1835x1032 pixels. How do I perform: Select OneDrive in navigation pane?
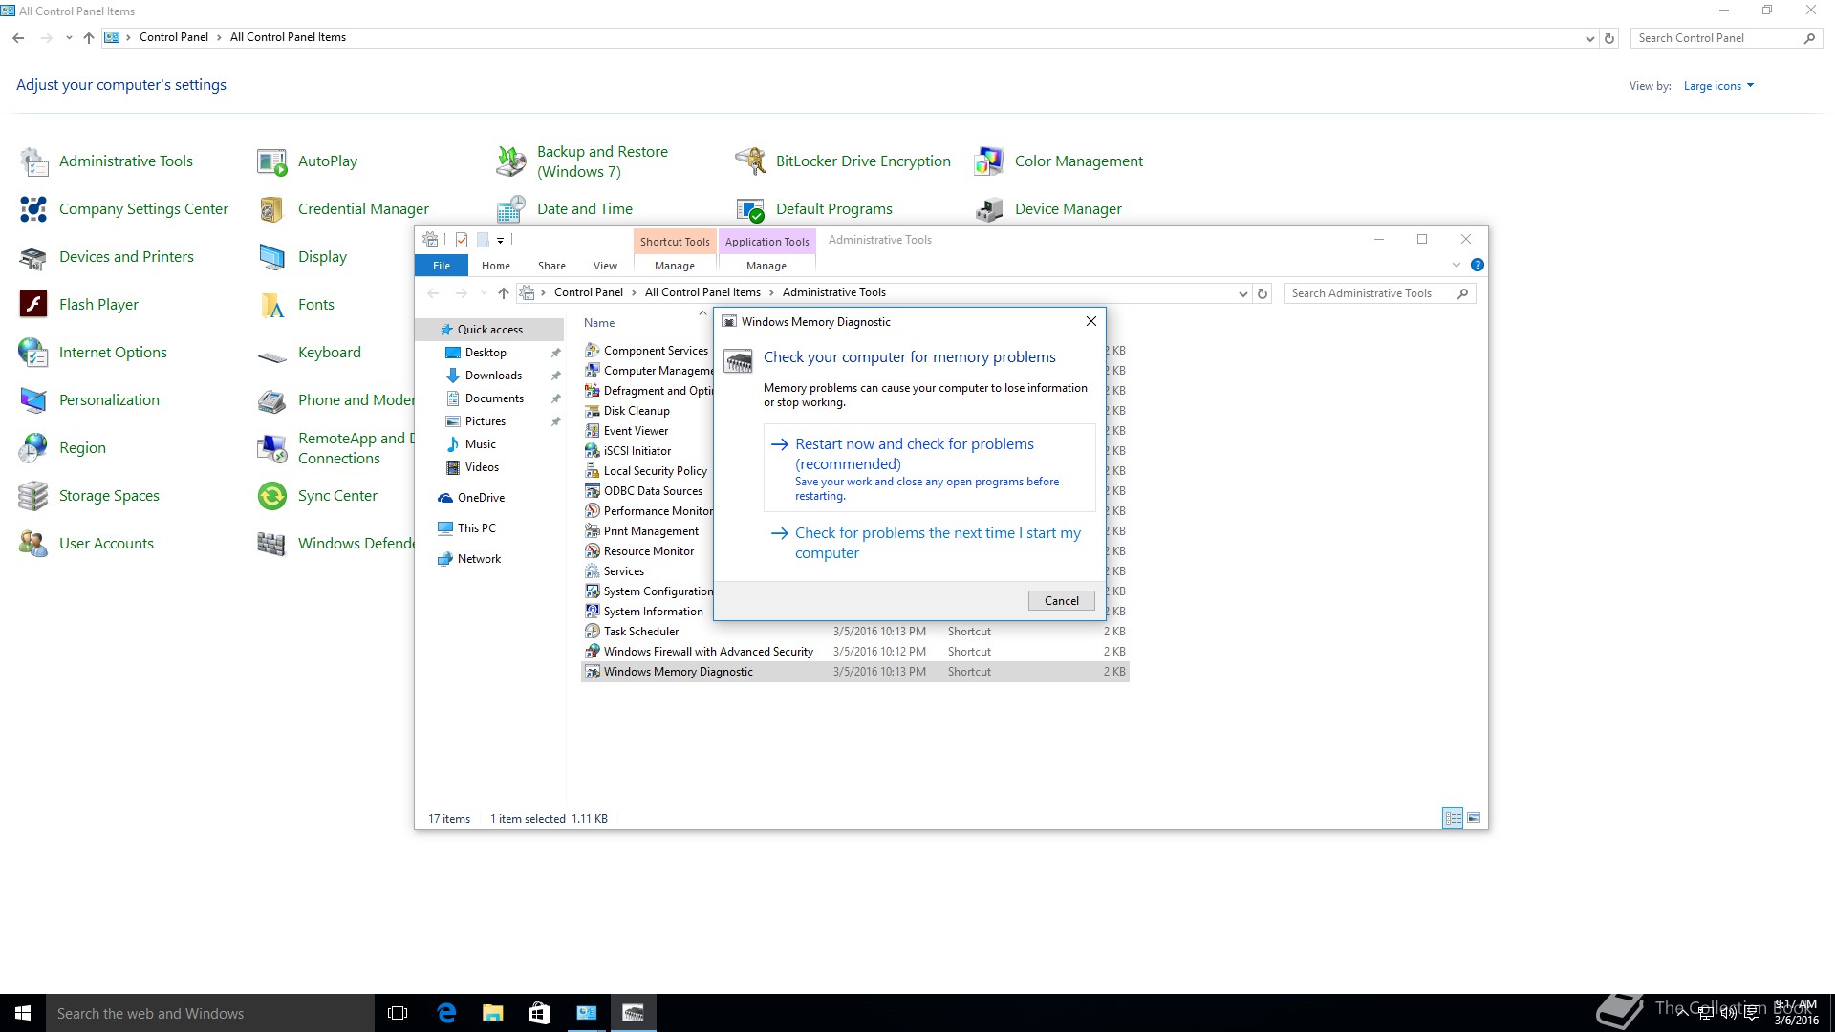(481, 498)
